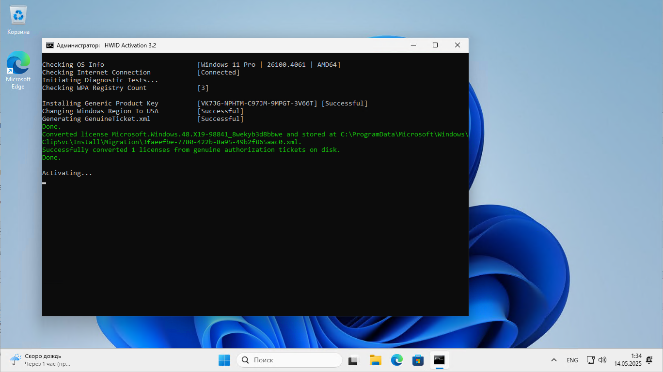Image resolution: width=663 pixels, height=372 pixels.
Task: Expand the hidden system tray icons chevron
Action: pyautogui.click(x=554, y=360)
